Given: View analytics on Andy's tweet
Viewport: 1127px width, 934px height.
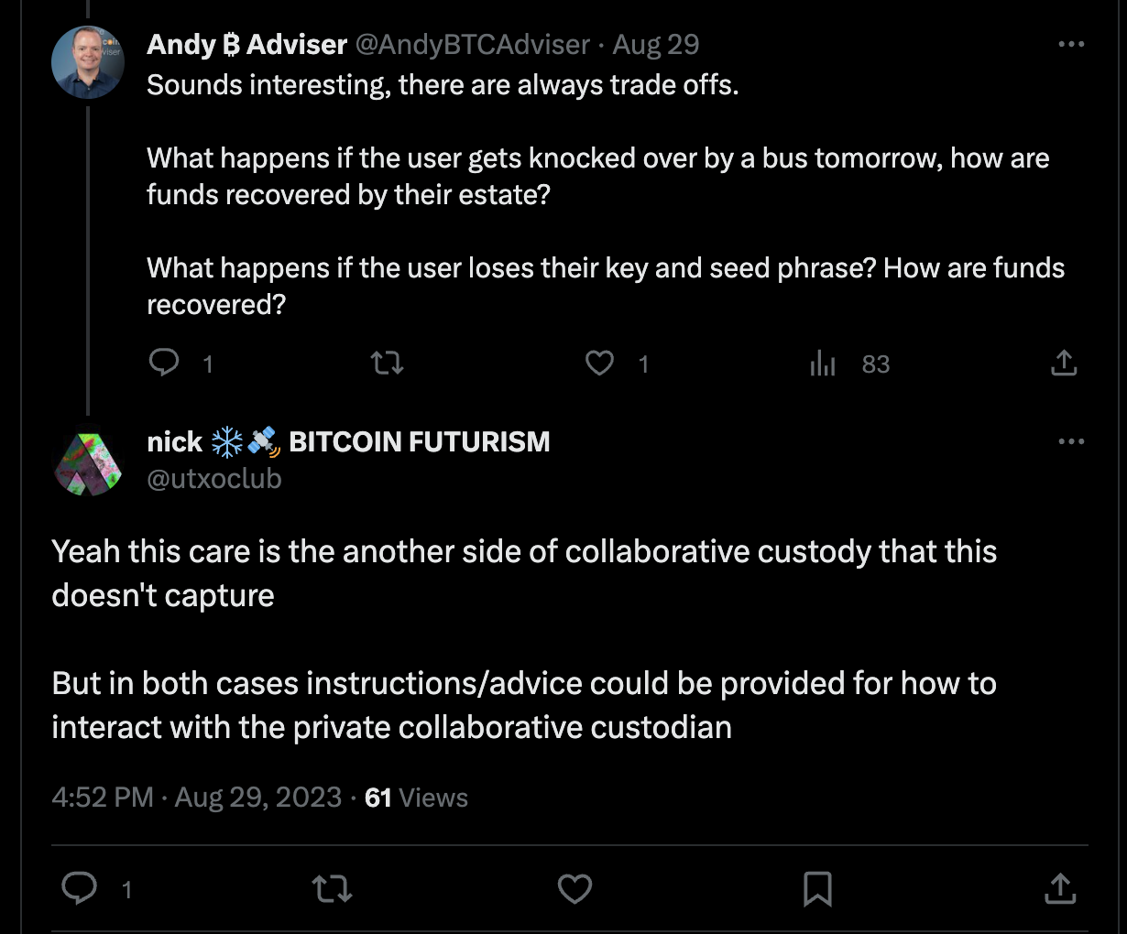Looking at the screenshot, I should [x=823, y=364].
